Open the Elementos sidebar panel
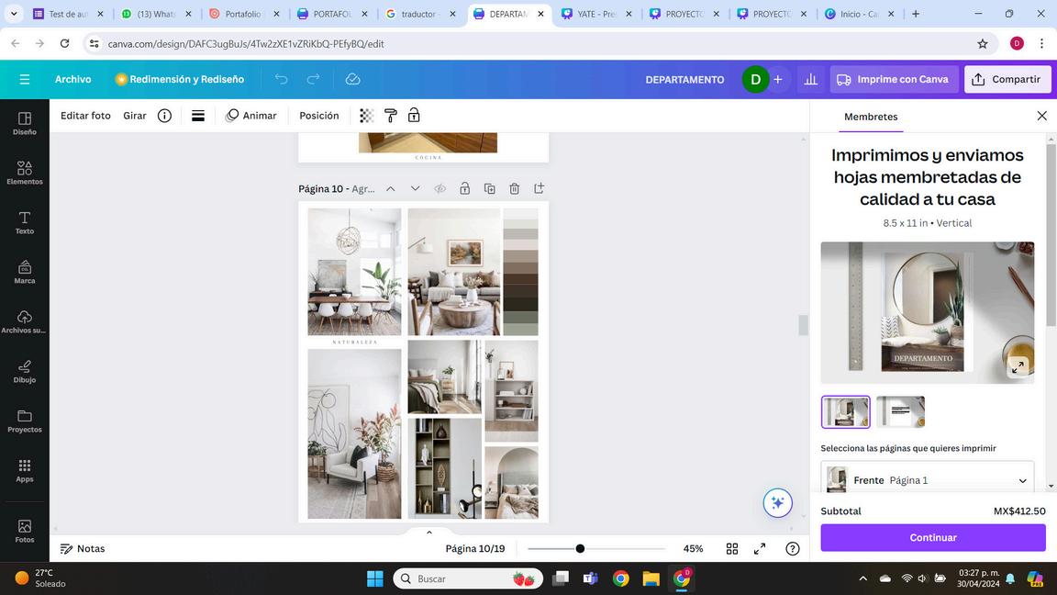1057x595 pixels. (x=24, y=173)
